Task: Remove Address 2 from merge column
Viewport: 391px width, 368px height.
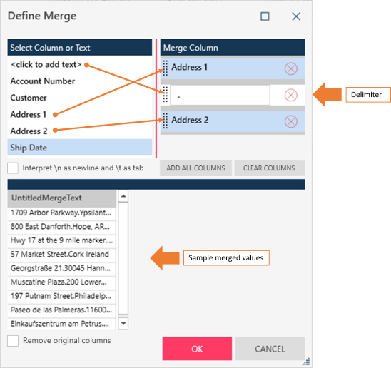Action: [x=291, y=122]
